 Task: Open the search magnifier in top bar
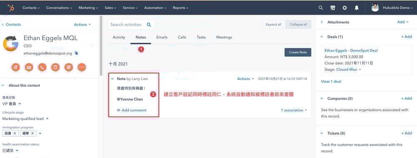pos(321,8)
